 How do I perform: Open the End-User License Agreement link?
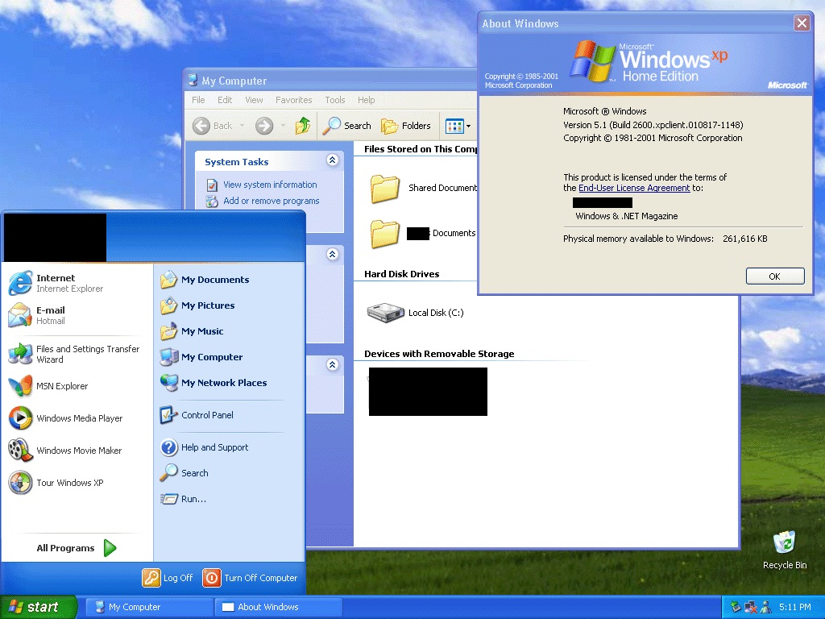(633, 188)
